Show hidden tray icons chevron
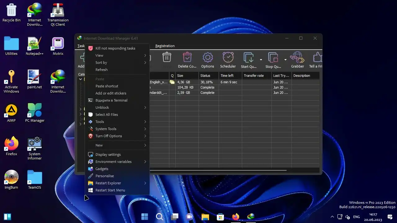 point(332,217)
